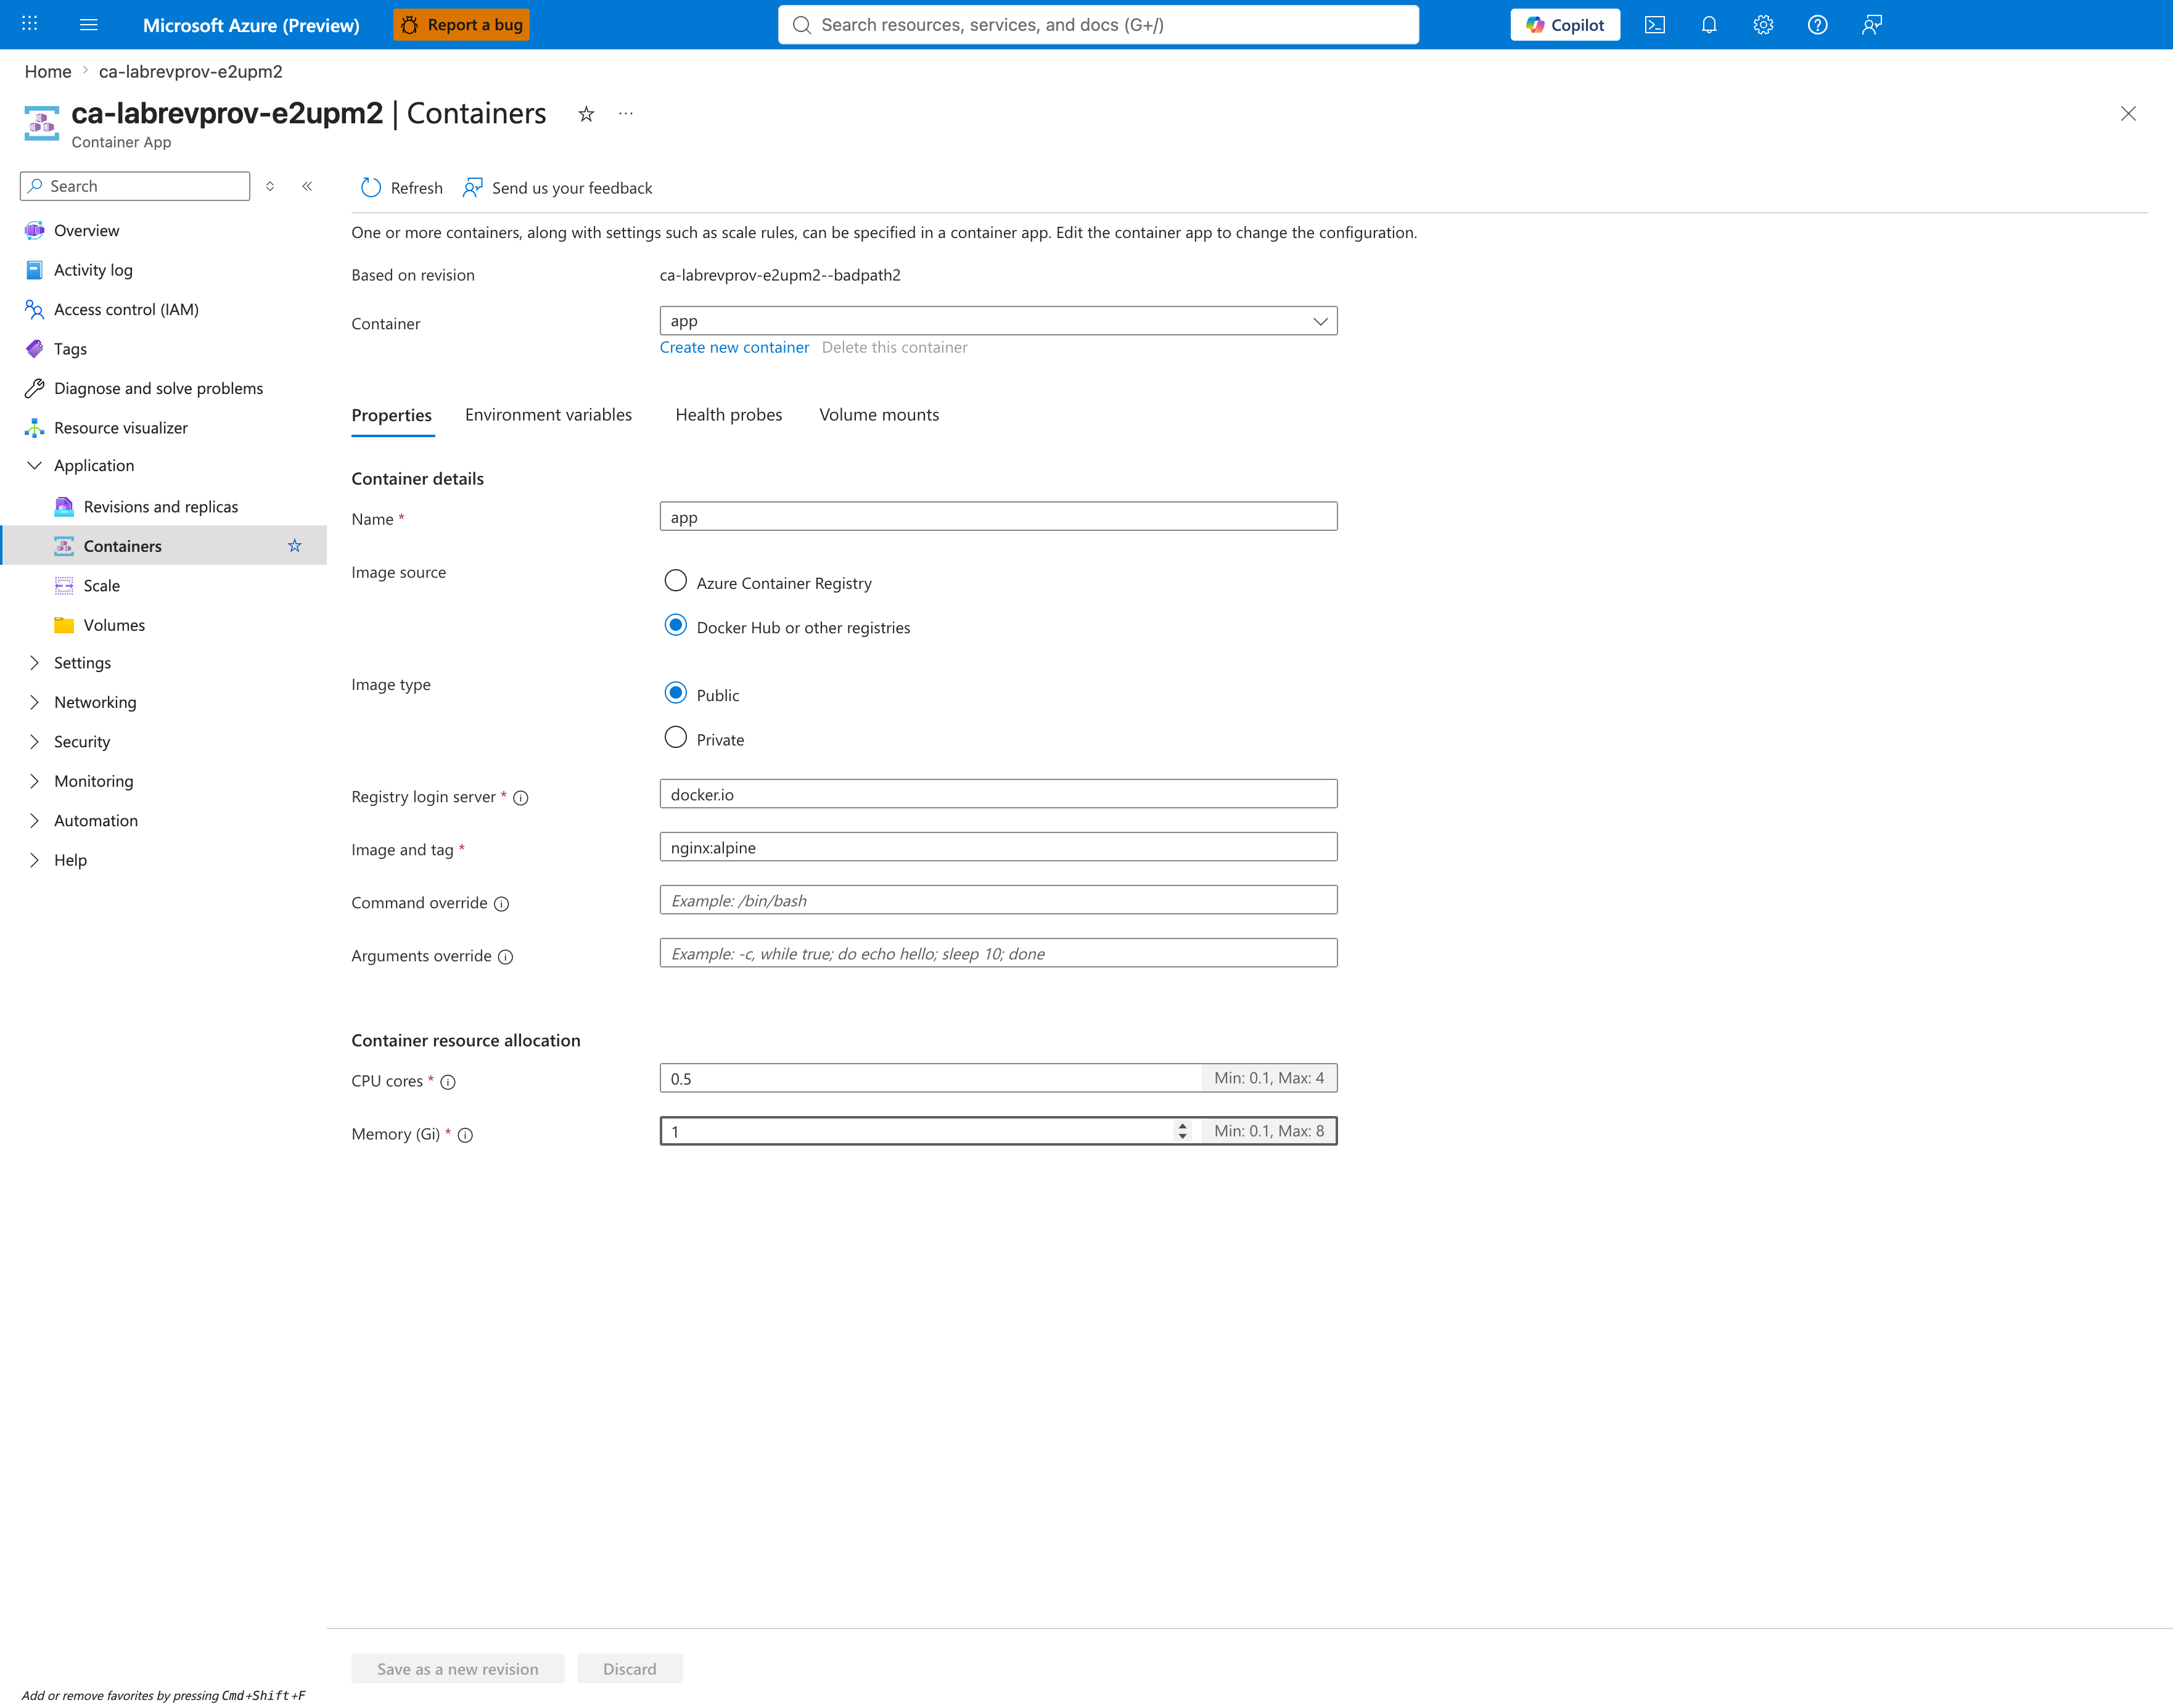The image size is (2173, 1708).
Task: Expand the Networking menu group
Action: (34, 703)
